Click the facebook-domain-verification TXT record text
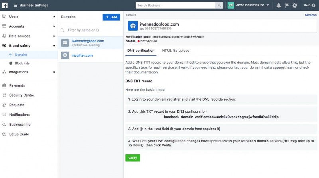Viewport: 319px width, 178px height. pos(221,117)
